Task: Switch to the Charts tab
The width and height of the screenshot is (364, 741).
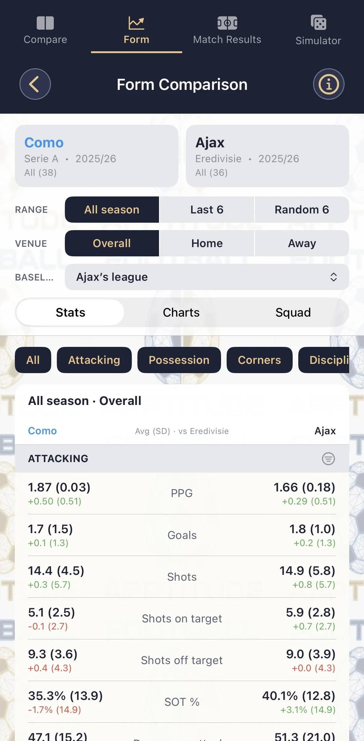Action: (181, 313)
